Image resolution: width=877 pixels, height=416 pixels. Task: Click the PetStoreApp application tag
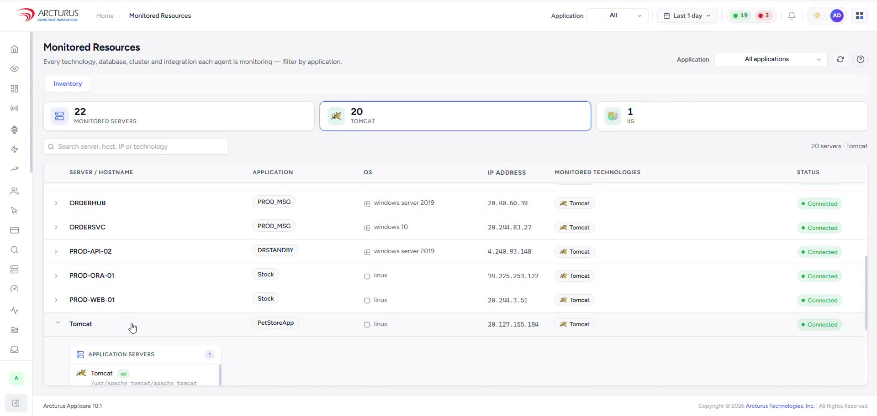tap(275, 322)
